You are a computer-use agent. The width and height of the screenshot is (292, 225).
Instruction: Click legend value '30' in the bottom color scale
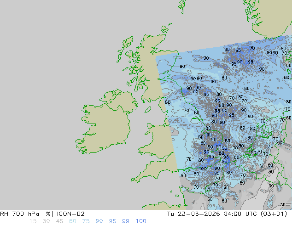coord(46,221)
